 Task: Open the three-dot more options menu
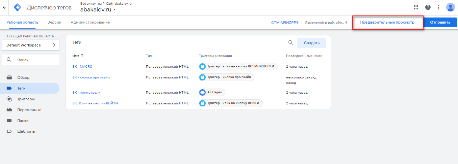pos(439,7)
